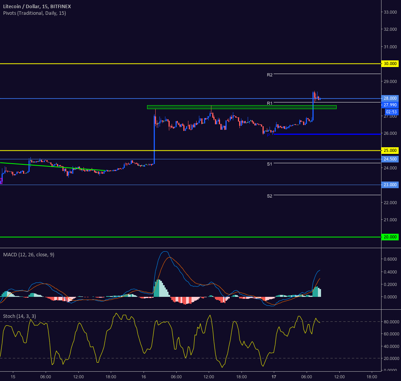Click the Stoch 20.0000 scale value
Image resolution: width=401 pixels, height=381 pixels.
(x=391, y=358)
